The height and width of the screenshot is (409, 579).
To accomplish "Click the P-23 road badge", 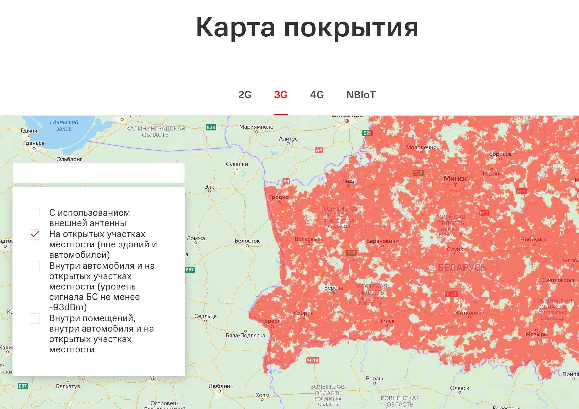I will pyautogui.click(x=451, y=294).
